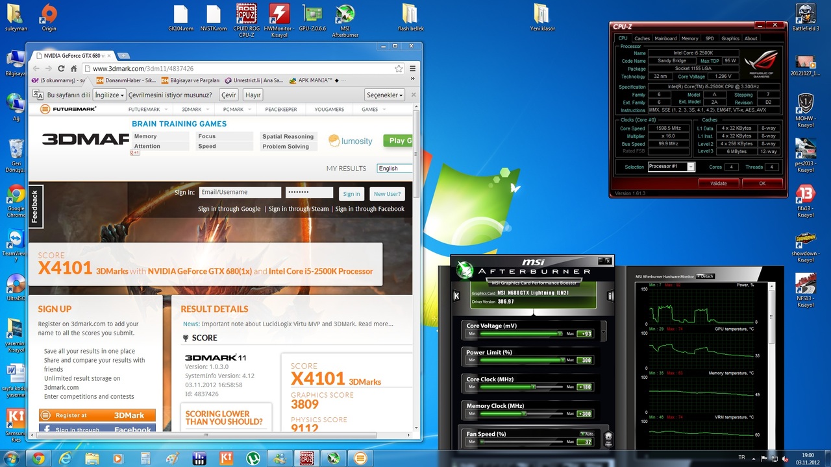Launch the fifa13 desktop shortcut
831x467 pixels.
pyautogui.click(x=806, y=200)
